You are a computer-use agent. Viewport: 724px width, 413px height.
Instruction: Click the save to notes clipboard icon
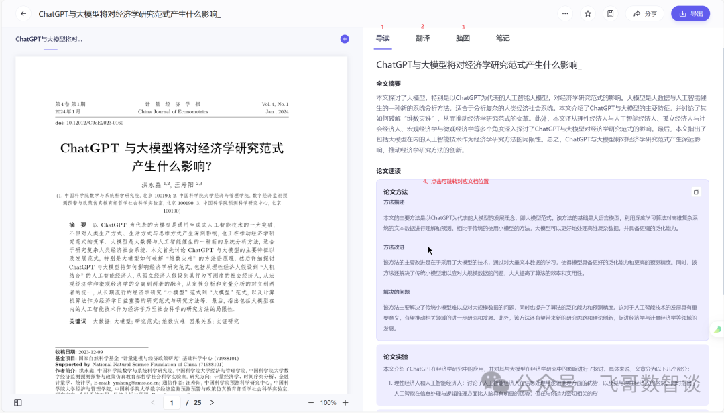coord(611,14)
